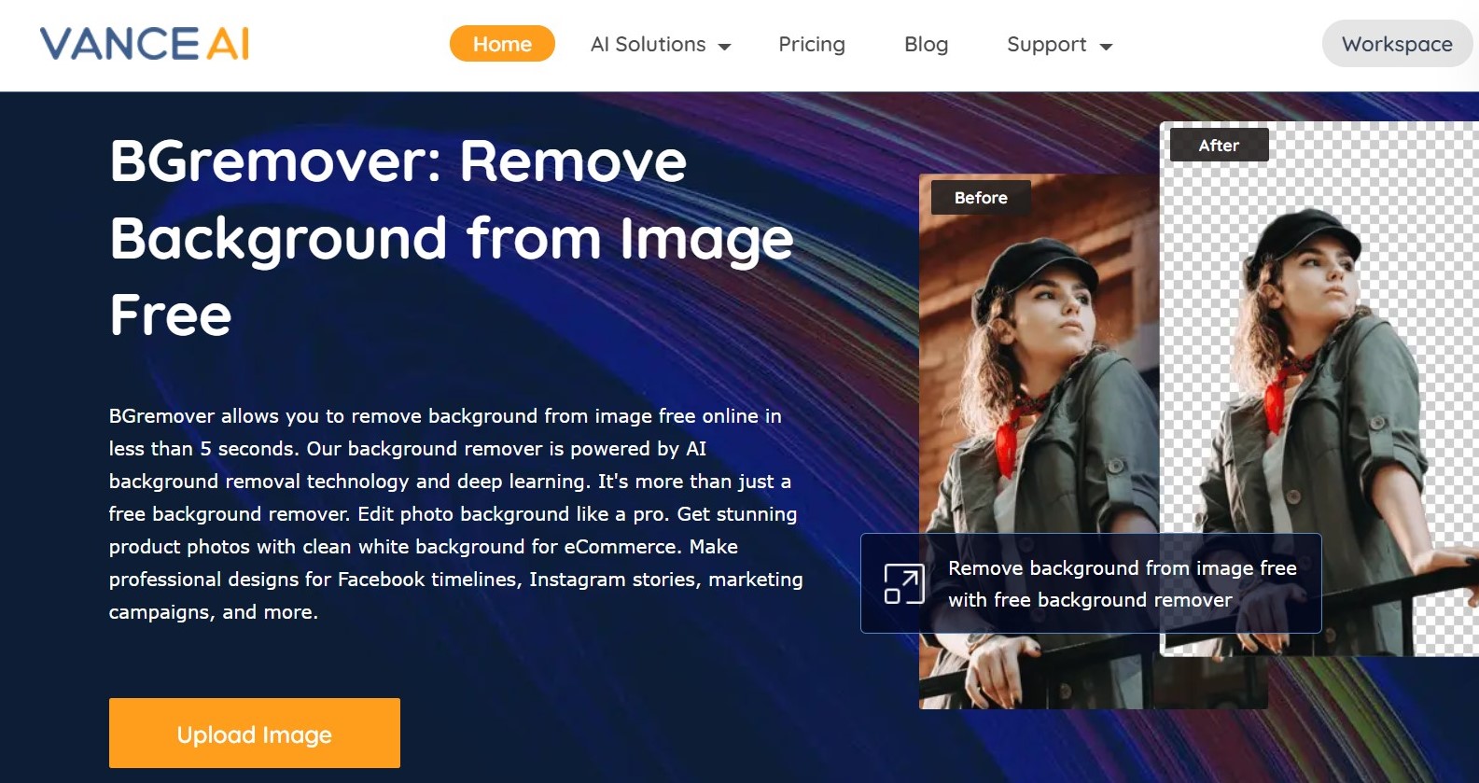Click the expand arrow icon in caption box

tap(904, 584)
